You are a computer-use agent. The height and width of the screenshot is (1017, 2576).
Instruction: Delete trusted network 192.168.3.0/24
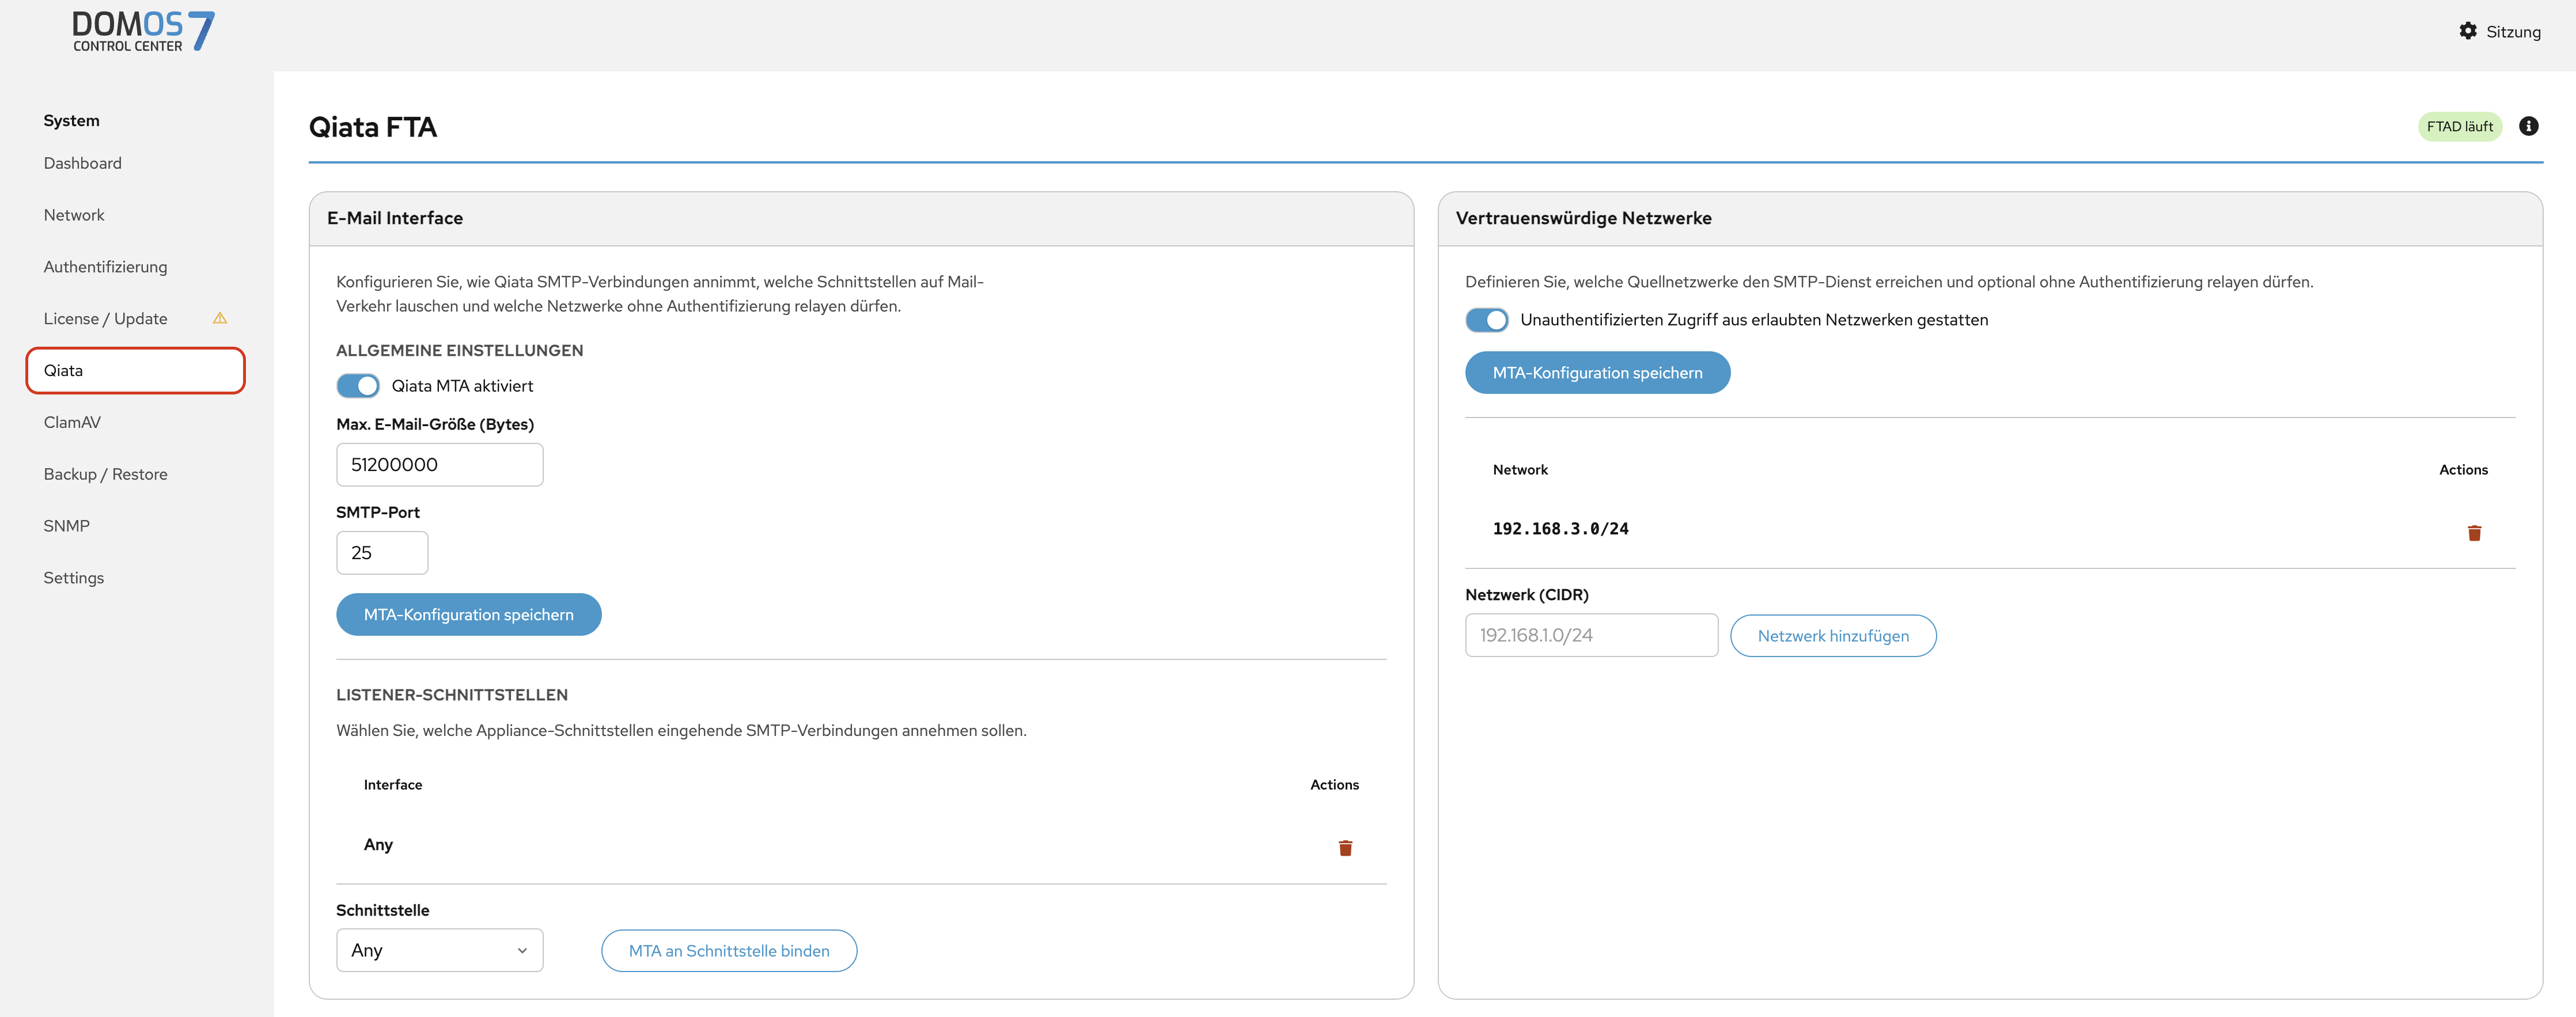2474,533
